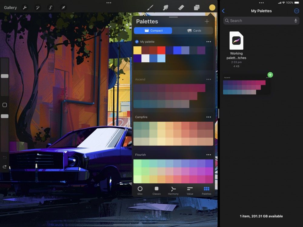Switch to Cards palette view
Image resolution: width=303 pixels, height=227 pixels.
[194, 31]
